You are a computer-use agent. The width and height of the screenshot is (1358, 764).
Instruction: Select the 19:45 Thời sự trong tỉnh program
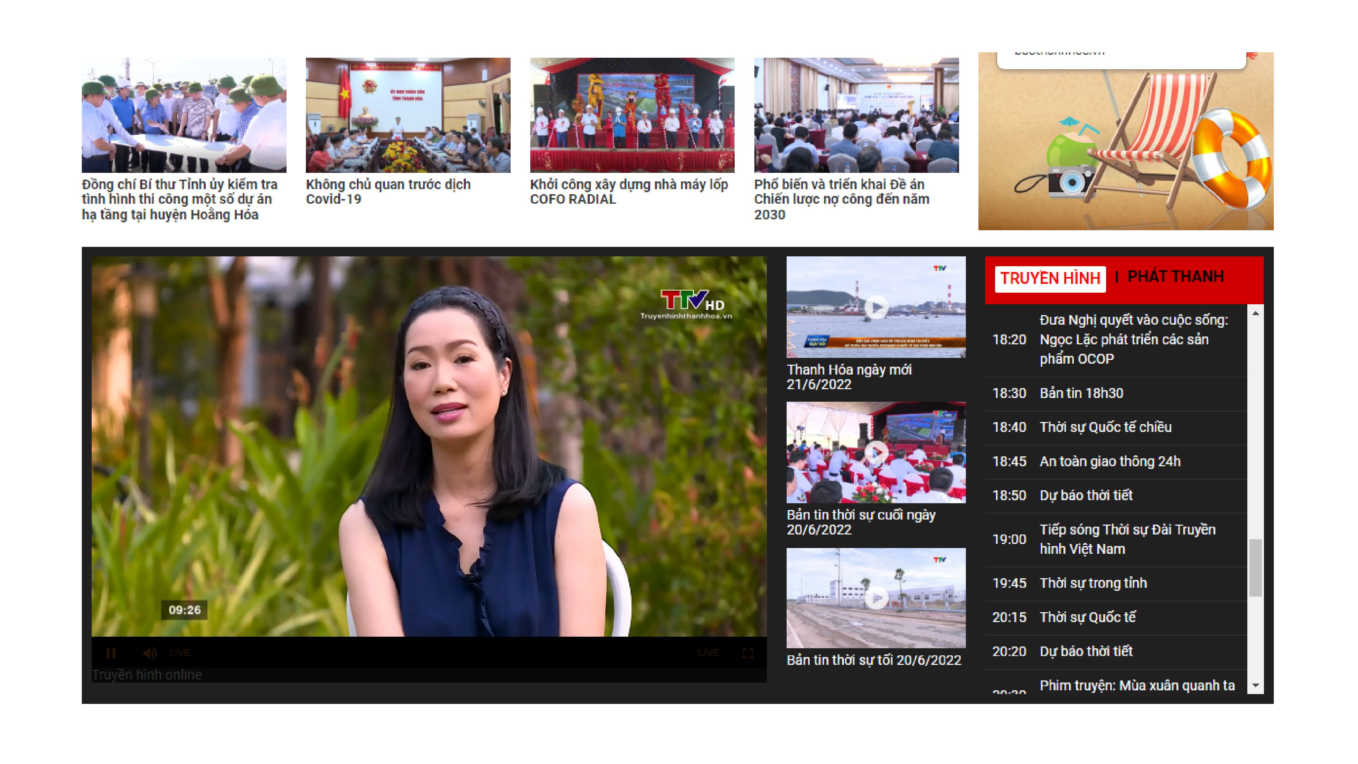(x=1093, y=583)
